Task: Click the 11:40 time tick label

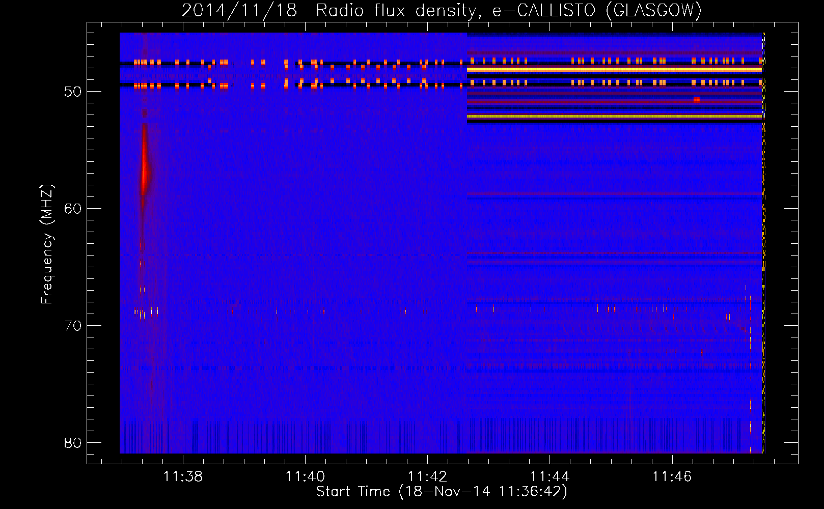Action: click(305, 476)
